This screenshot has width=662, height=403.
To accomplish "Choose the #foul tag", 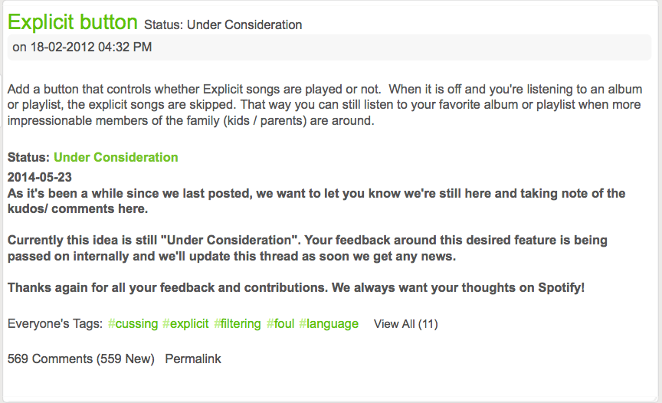I will point(280,324).
